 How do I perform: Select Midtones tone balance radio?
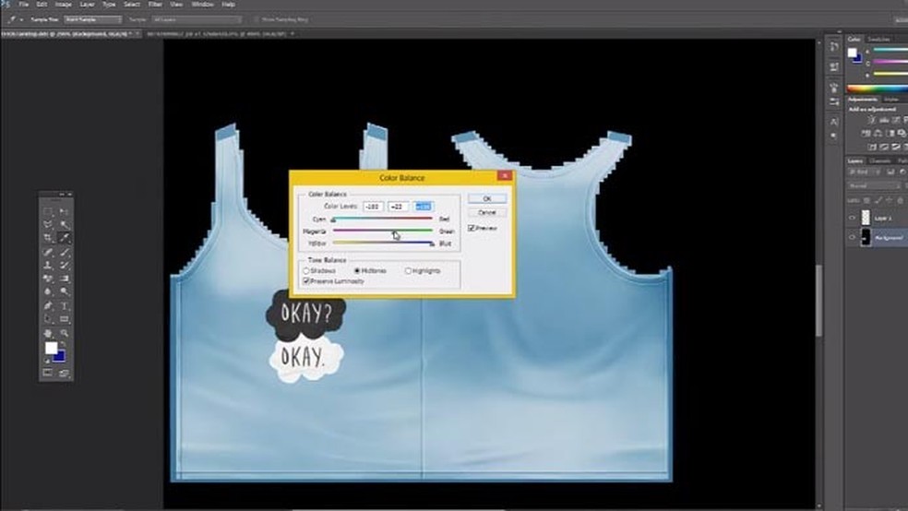coord(357,271)
